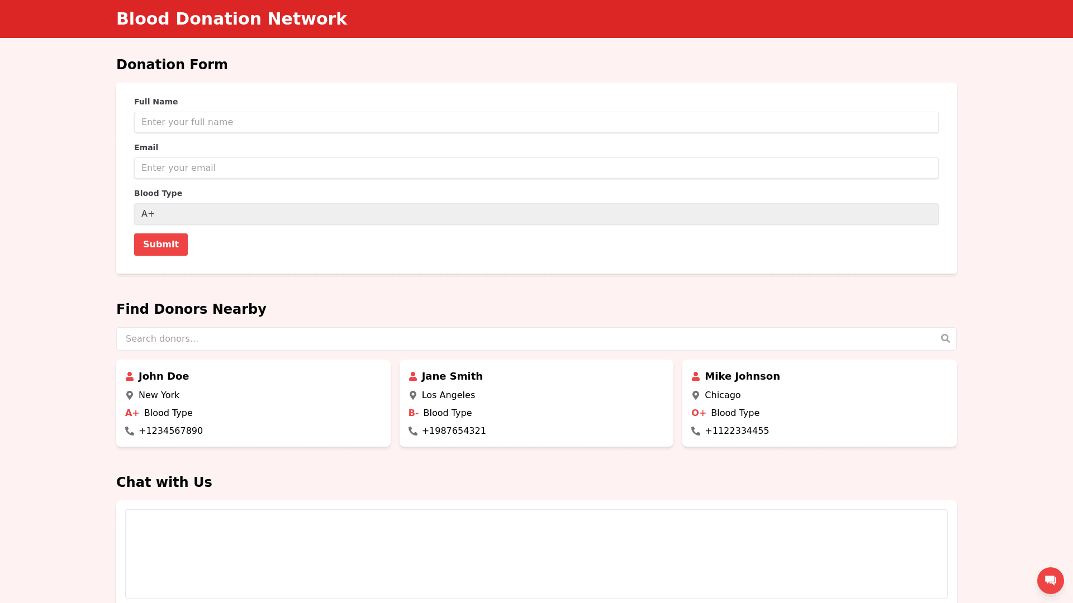Open the Blood Type dropdown
The width and height of the screenshot is (1073, 603).
tap(536, 214)
